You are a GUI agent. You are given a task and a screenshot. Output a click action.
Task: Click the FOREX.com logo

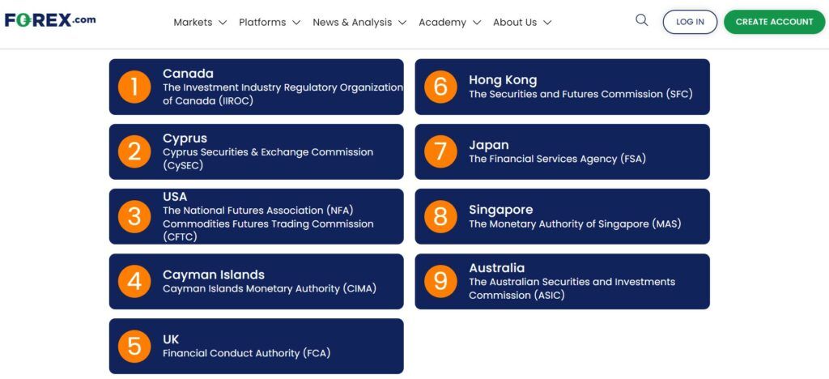coord(49,21)
